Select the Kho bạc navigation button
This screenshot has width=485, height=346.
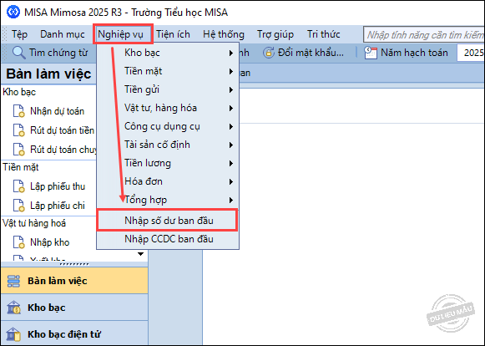tap(74, 308)
